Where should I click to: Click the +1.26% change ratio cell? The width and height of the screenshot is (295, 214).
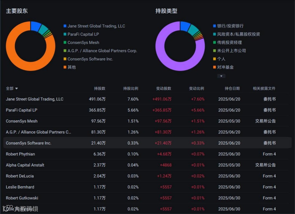pyautogui.click(x=198, y=132)
